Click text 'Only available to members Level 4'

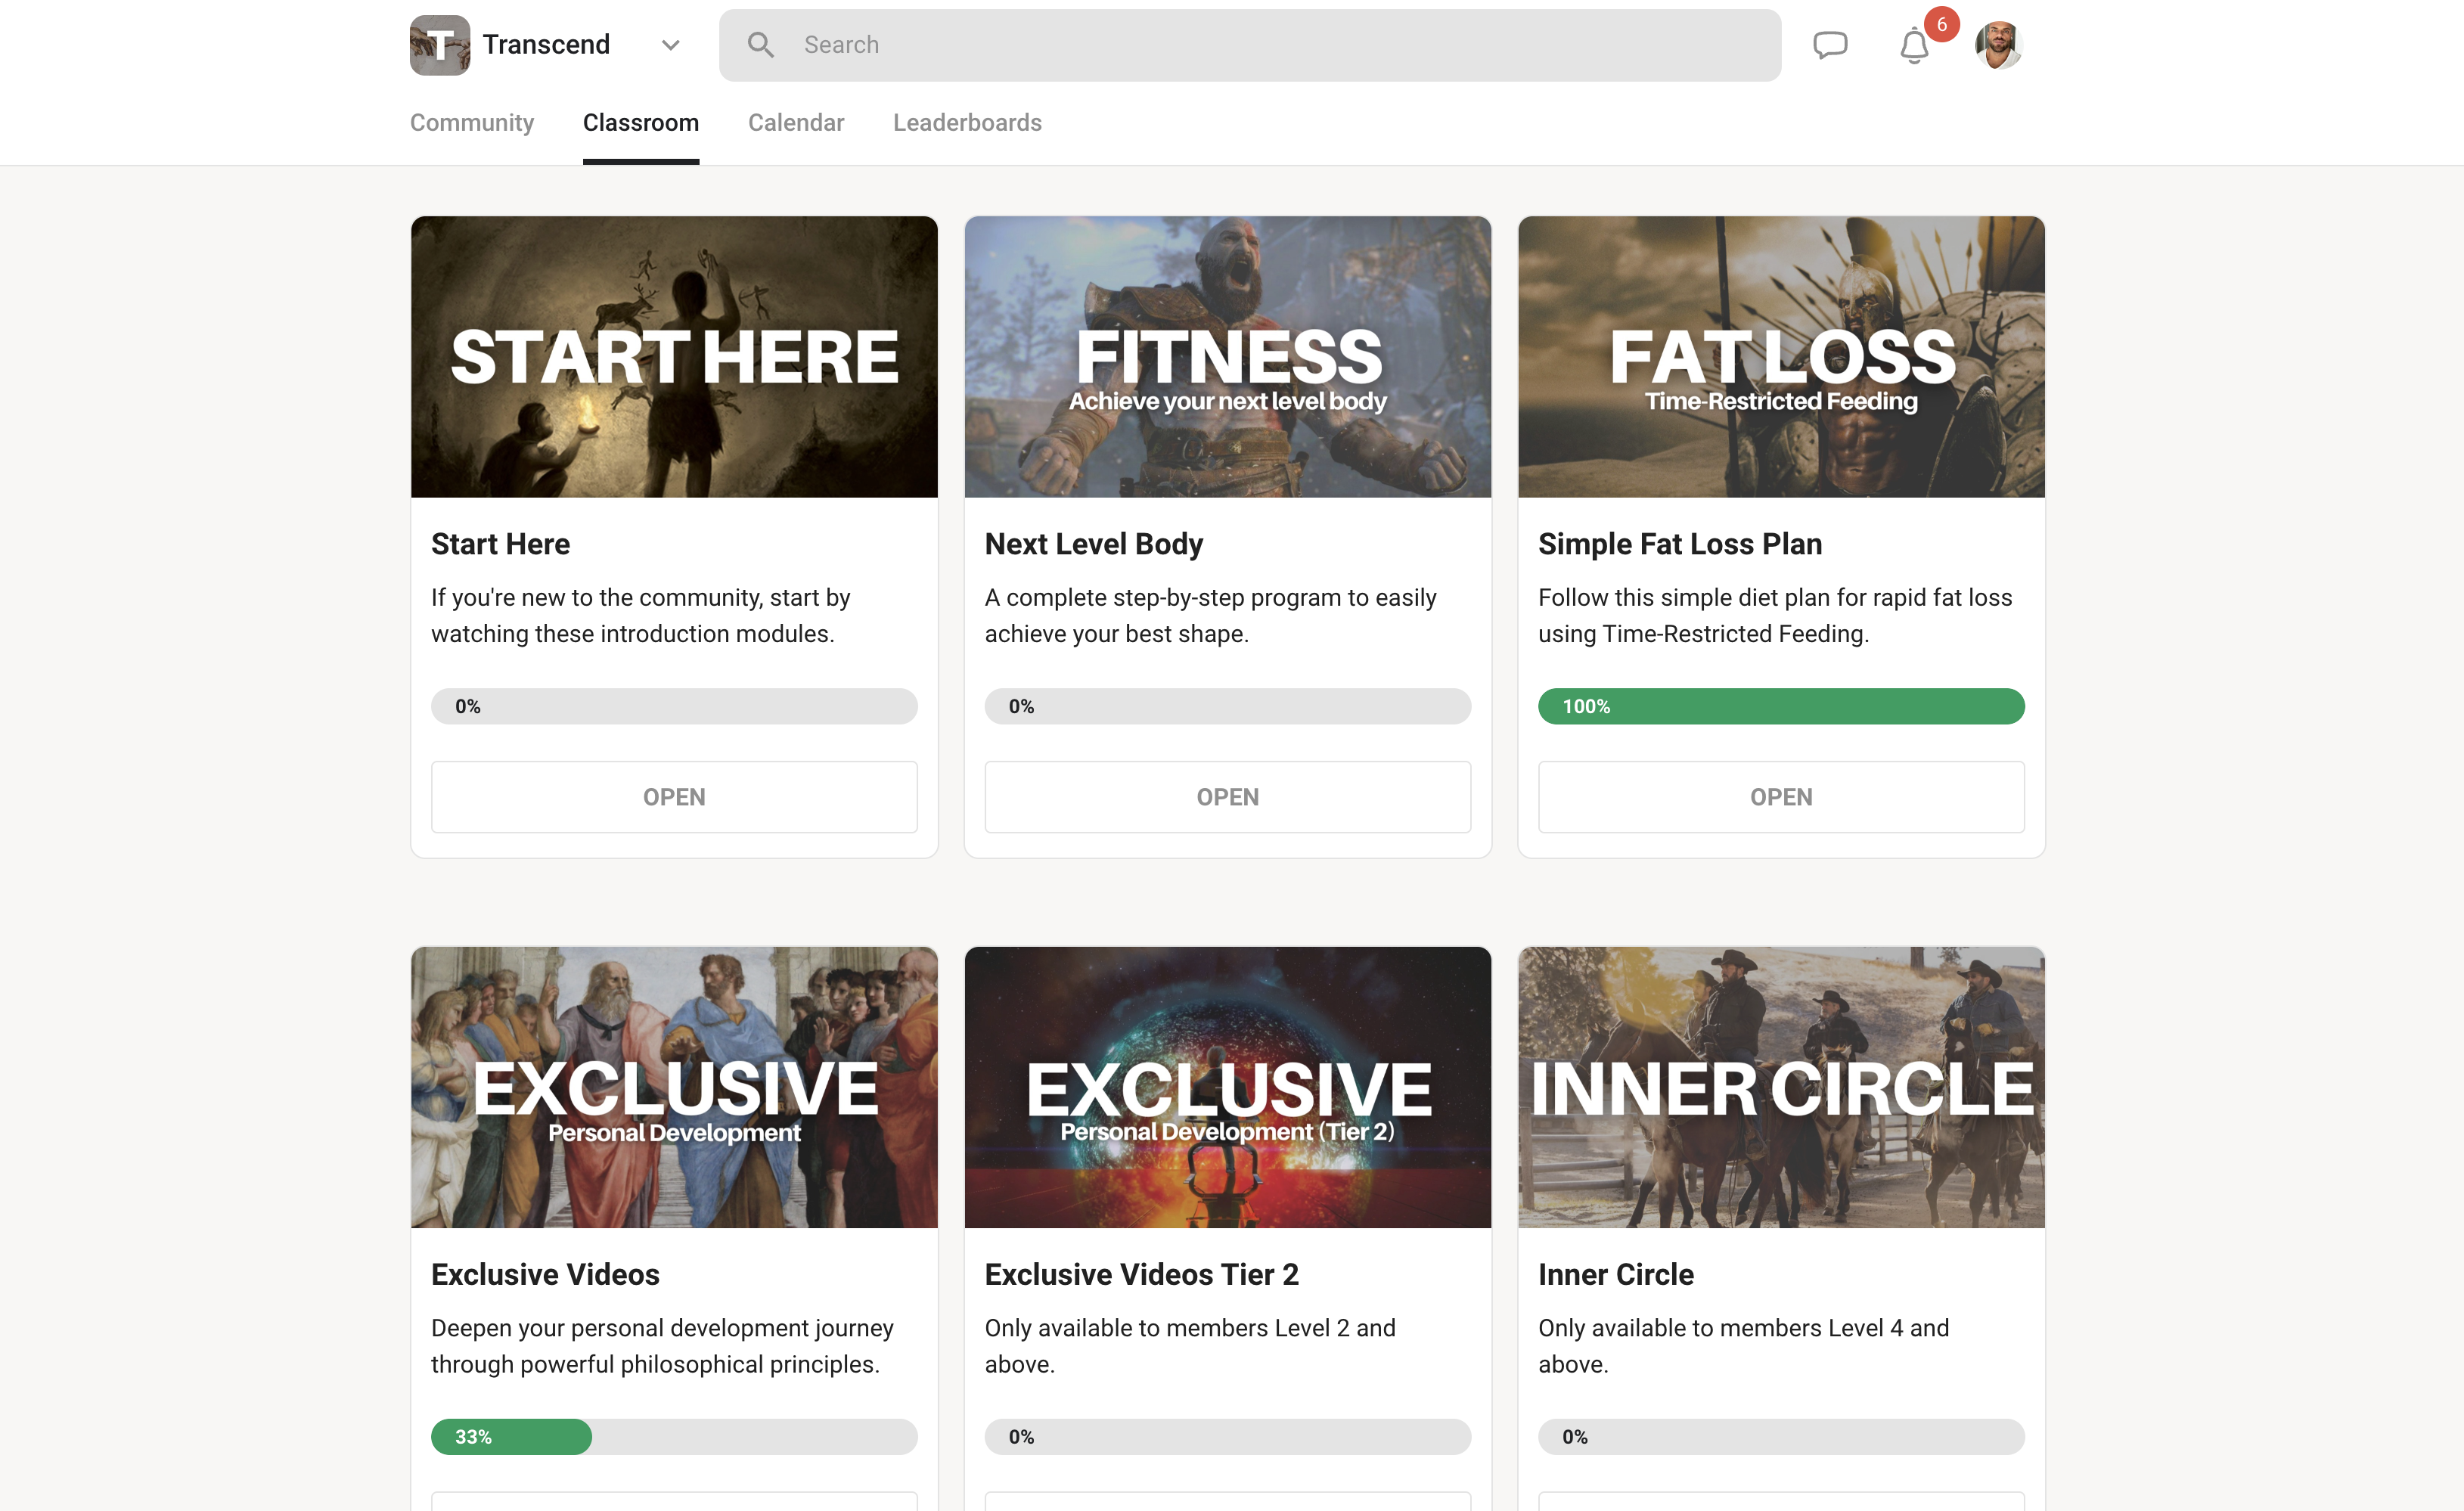1744,1346
